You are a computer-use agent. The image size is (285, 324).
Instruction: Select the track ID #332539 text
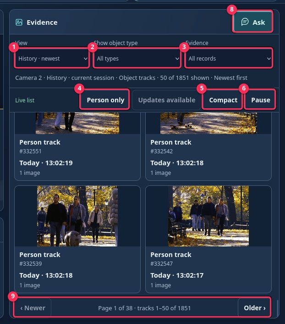click(x=31, y=264)
